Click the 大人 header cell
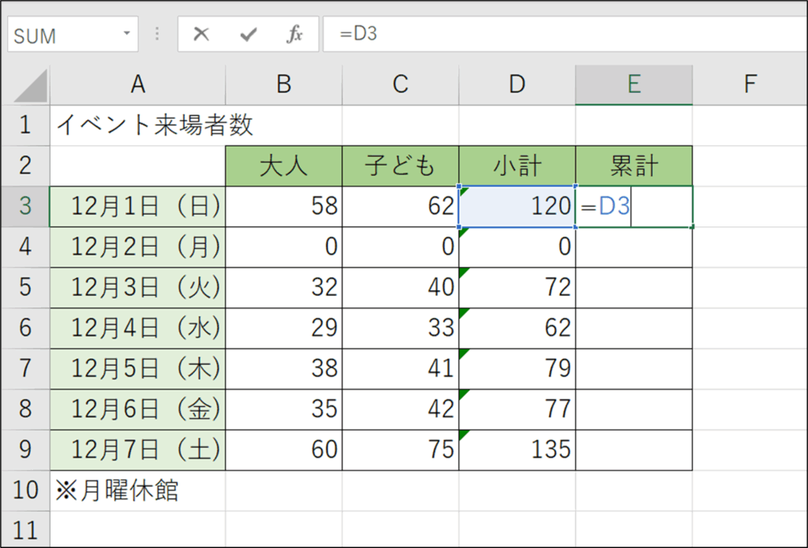This screenshot has height=548, width=808. click(284, 166)
